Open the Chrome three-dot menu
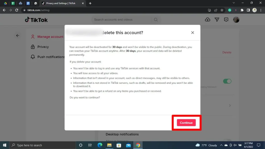Image resolution: width=265 pixels, height=149 pixels. (261, 10)
